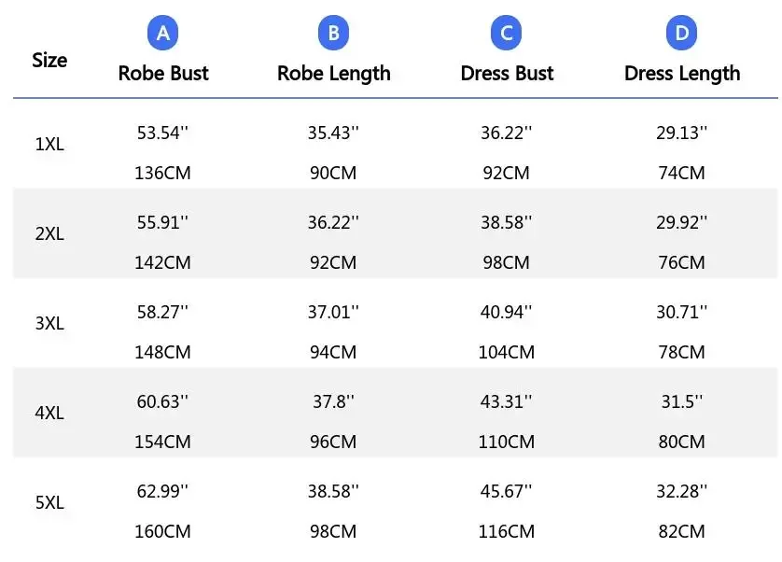Image resolution: width=782 pixels, height=562 pixels.
Task: Click the blue B badge icon
Action: tap(333, 35)
